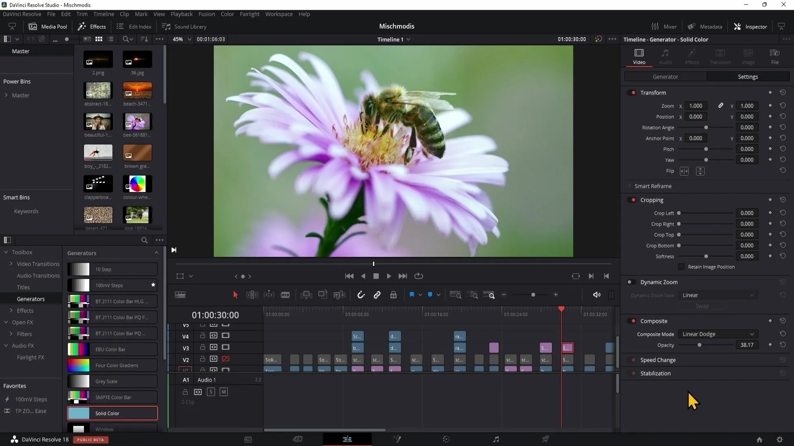Screen dimensions: 794x446
Task: Expand the Speed Change section
Action: click(658, 359)
